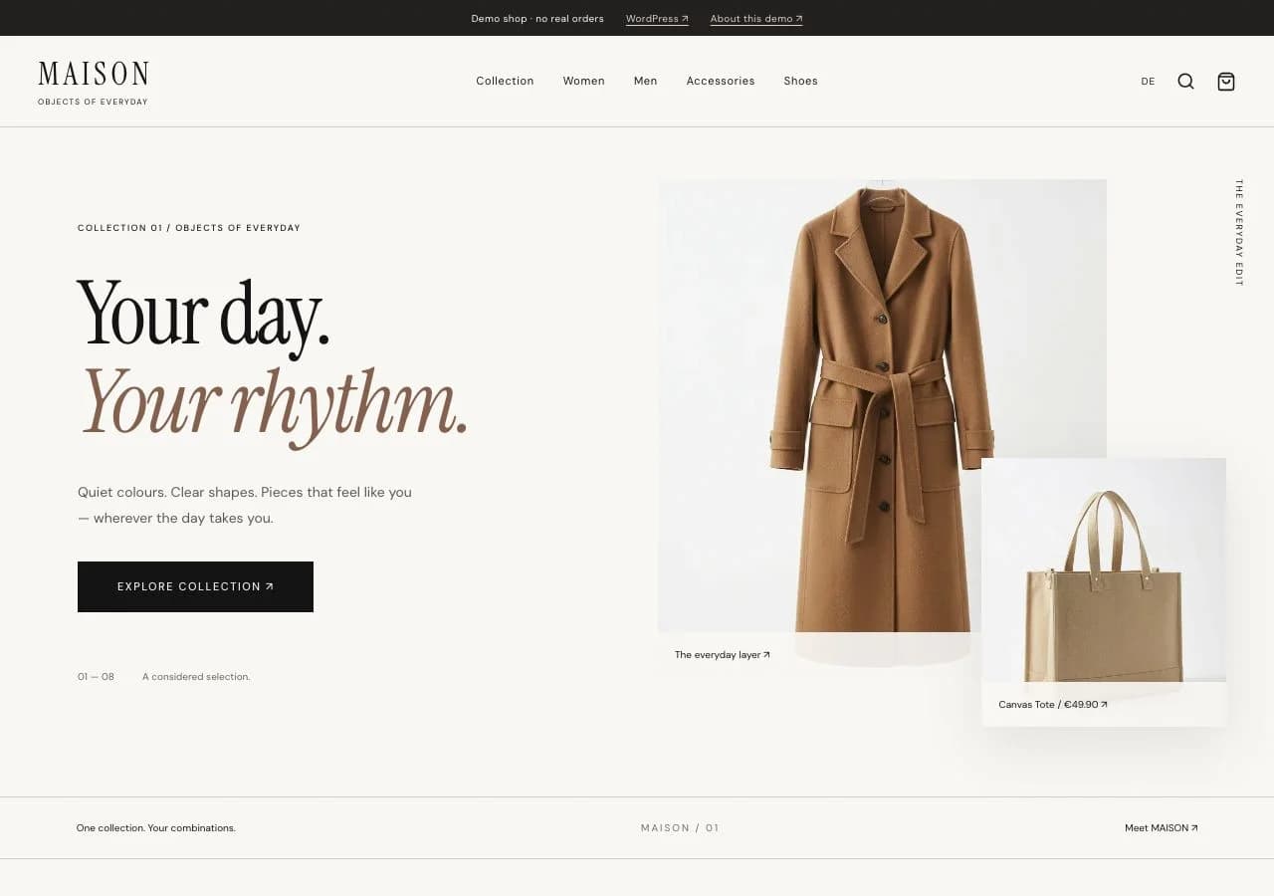Click the canvas tote bag image

1104,570
